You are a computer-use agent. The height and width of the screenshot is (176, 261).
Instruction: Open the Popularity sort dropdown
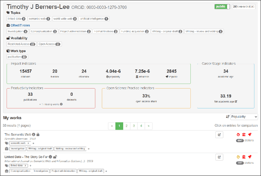[x=244, y=117]
